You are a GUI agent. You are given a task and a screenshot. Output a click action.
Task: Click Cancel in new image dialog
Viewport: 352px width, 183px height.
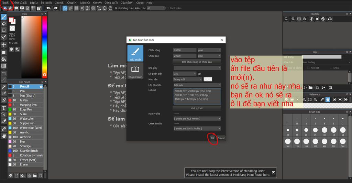coord(221,138)
